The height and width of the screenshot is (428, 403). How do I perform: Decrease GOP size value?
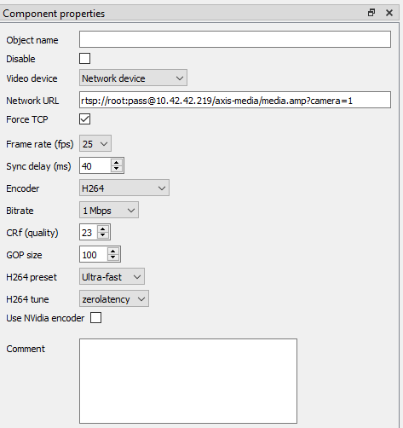tap(113, 257)
